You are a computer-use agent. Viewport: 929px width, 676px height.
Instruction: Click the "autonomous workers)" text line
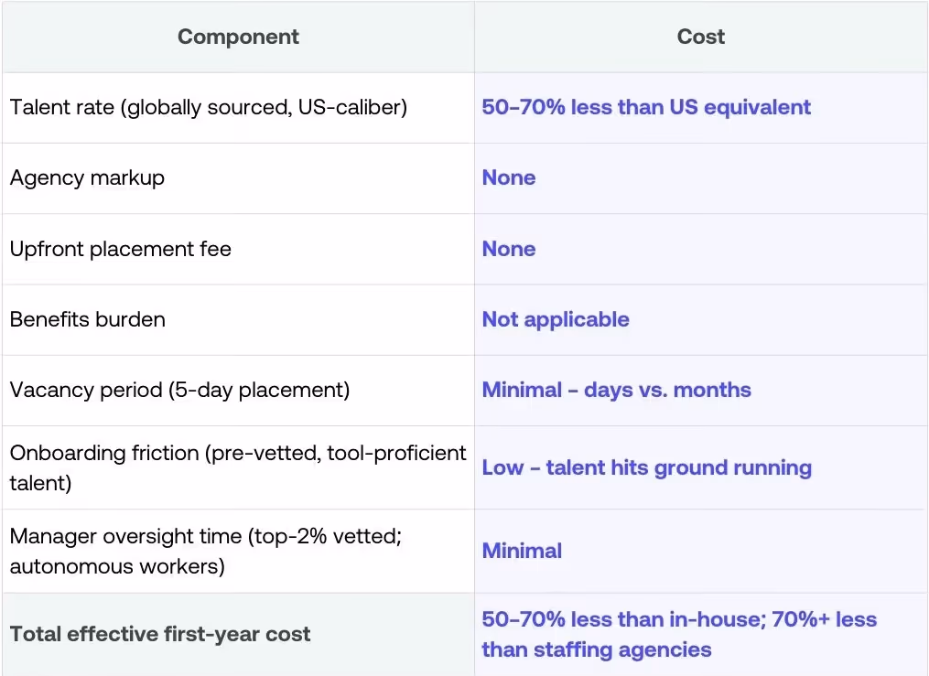[x=117, y=566]
